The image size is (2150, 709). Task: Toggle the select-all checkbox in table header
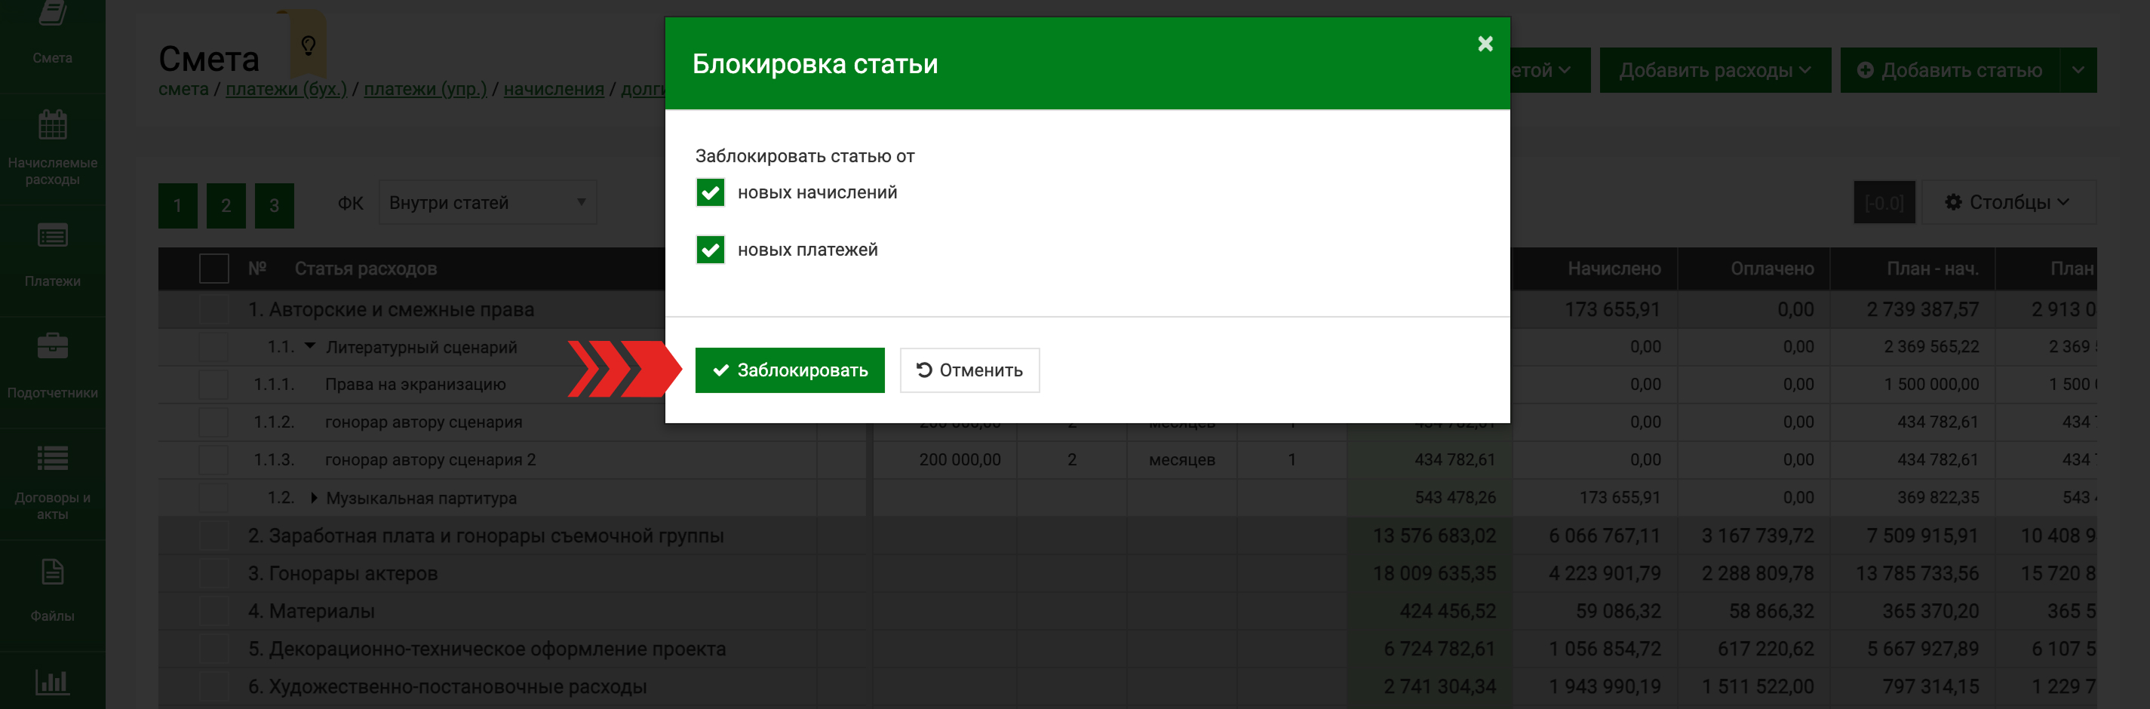(213, 269)
